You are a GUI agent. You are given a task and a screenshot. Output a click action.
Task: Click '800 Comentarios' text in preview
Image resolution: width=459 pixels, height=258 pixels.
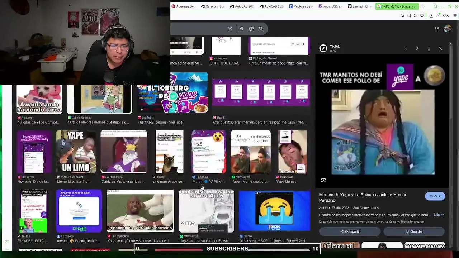click(366, 208)
